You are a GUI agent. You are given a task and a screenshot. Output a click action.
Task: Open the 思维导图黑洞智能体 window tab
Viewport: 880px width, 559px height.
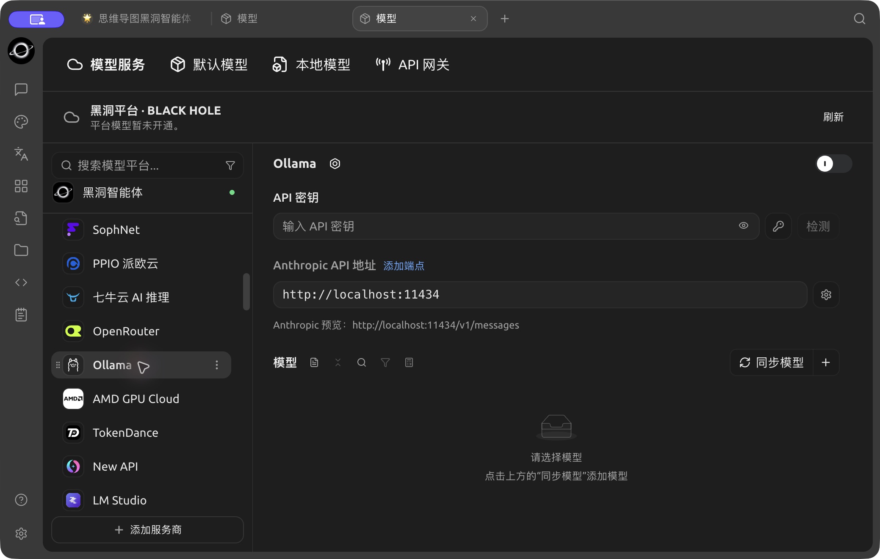(136, 19)
